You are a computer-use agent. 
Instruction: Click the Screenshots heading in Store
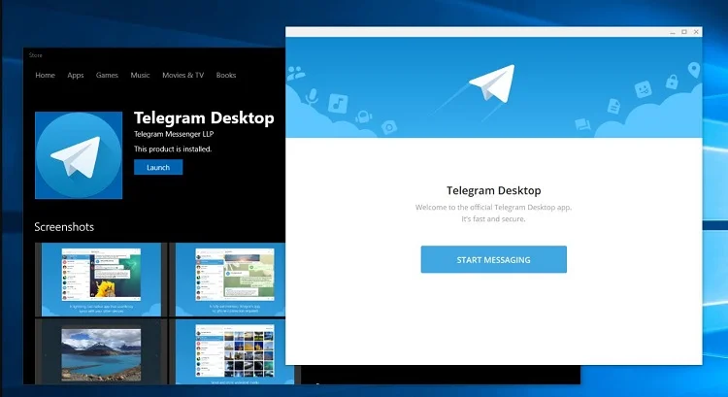point(64,226)
